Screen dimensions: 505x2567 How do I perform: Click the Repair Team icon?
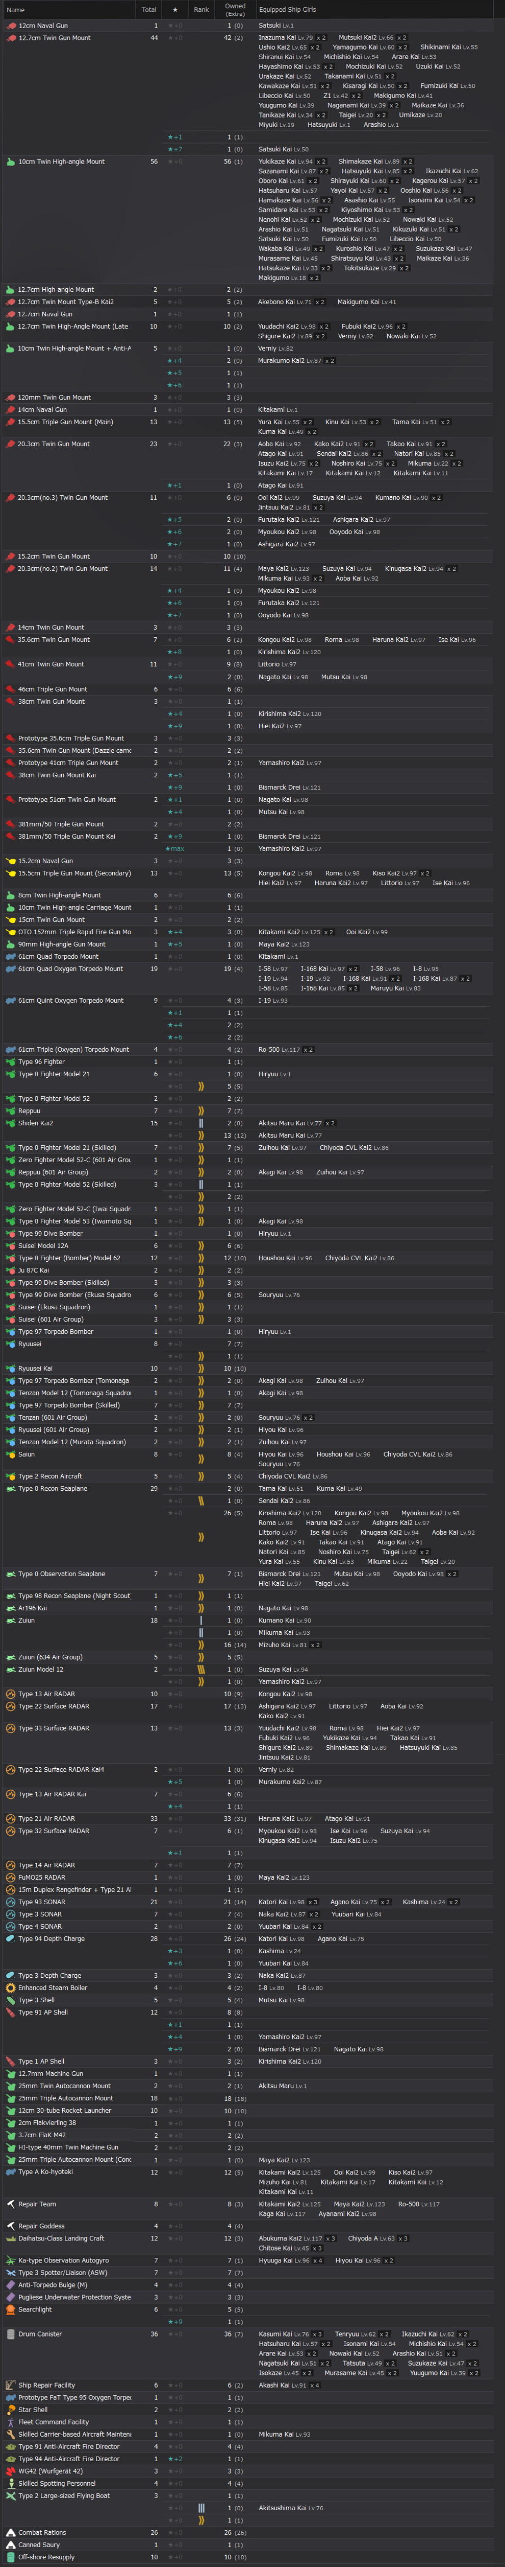coord(11,2204)
